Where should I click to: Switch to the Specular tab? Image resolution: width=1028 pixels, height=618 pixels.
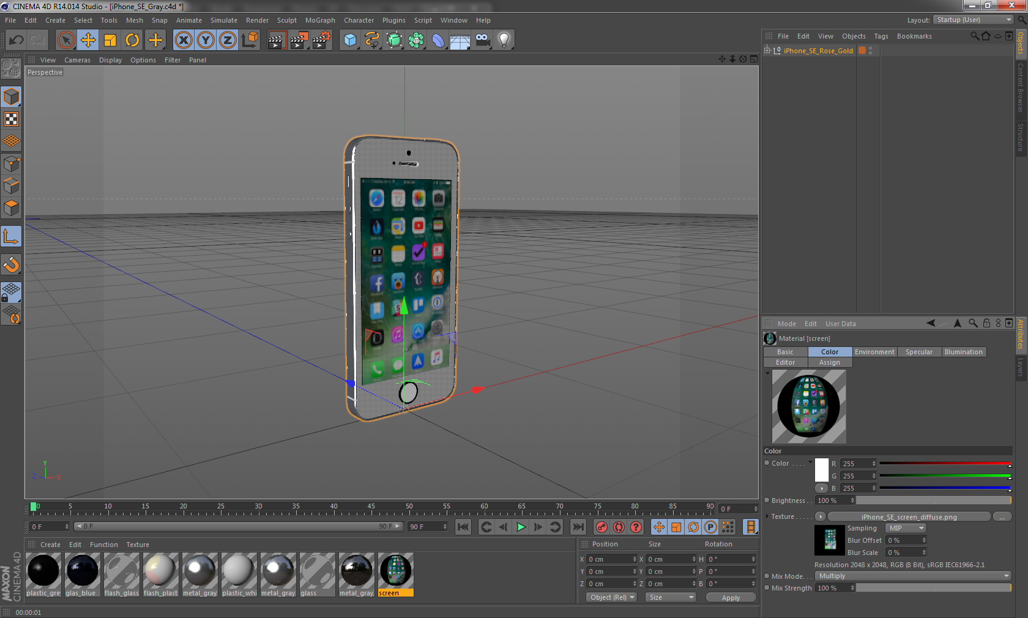pyautogui.click(x=919, y=352)
